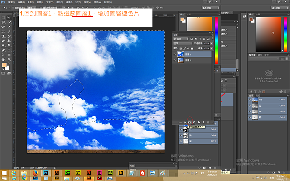
Task: Hide the 圖層 0 layer eye icon
Action: tap(174, 60)
